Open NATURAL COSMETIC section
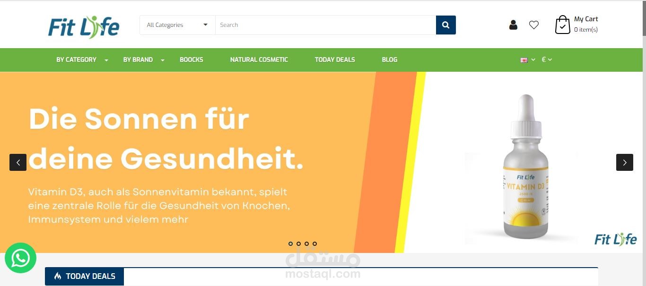The image size is (646, 286). pos(259,59)
